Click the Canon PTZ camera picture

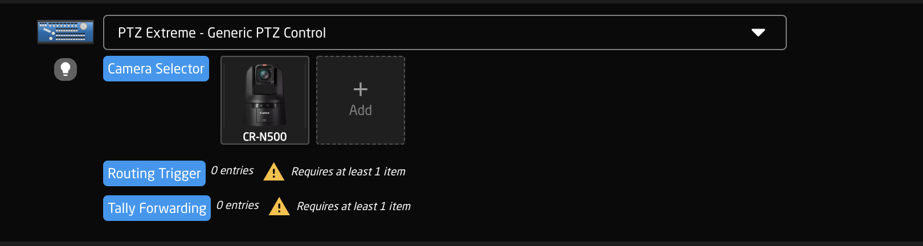(x=265, y=95)
